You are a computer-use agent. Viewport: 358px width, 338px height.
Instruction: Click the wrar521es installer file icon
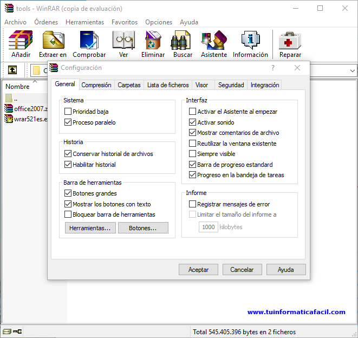[9, 119]
